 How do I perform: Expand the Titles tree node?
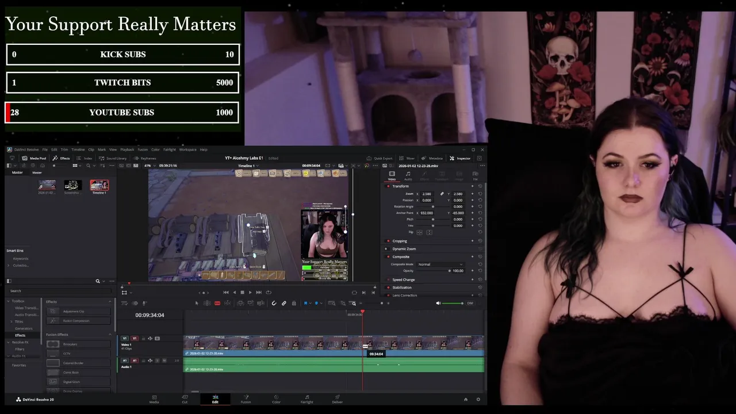[x=11, y=321]
